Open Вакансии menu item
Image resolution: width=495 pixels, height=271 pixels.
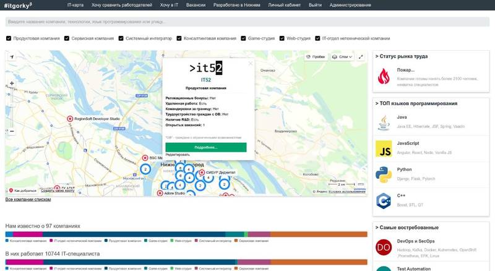click(196, 5)
